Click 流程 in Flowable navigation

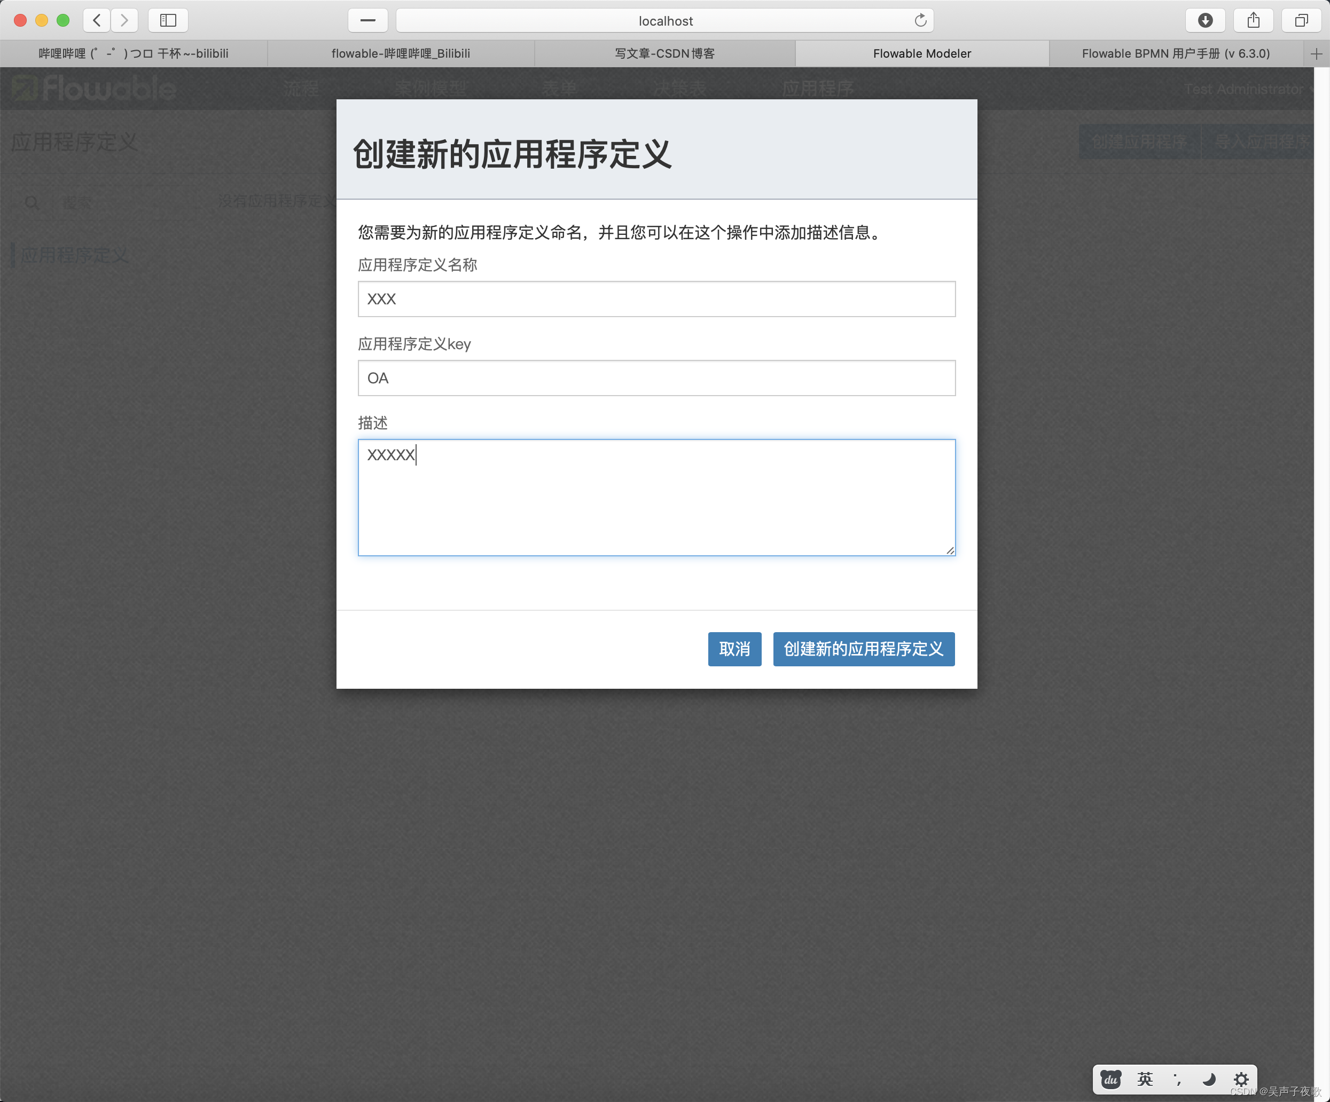pyautogui.click(x=301, y=89)
